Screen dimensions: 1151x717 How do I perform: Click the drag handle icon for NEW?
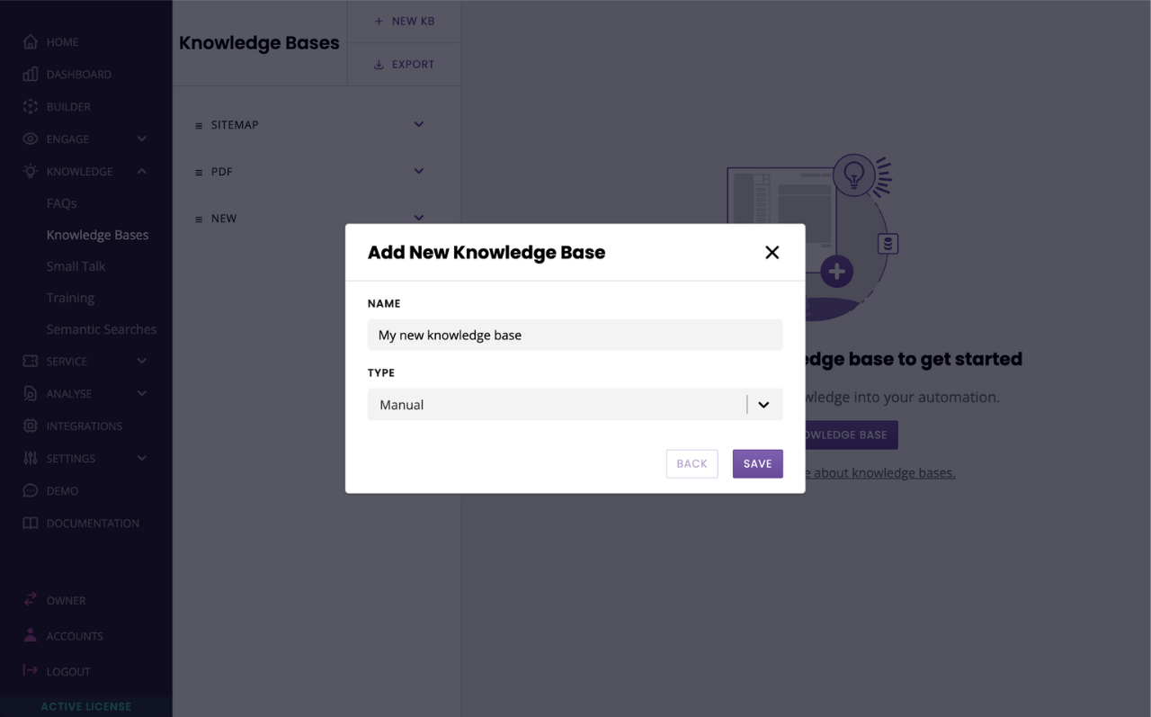199,219
